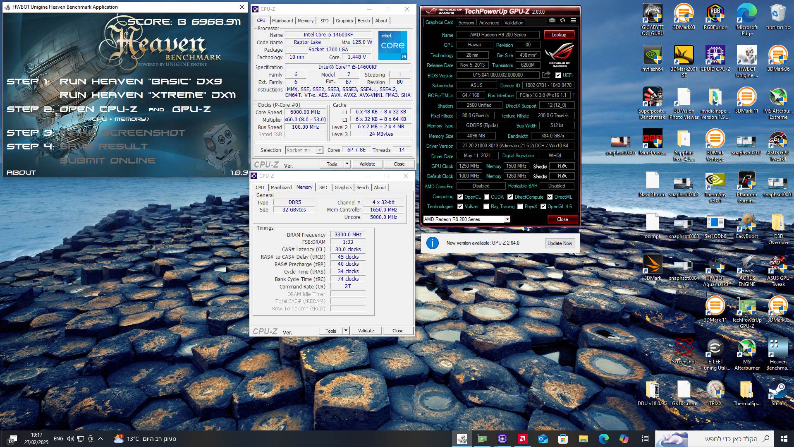Click Run Heaven "Xtreme" DX11 in HWBOT
This screenshot has height=447, width=794.
pos(148,95)
